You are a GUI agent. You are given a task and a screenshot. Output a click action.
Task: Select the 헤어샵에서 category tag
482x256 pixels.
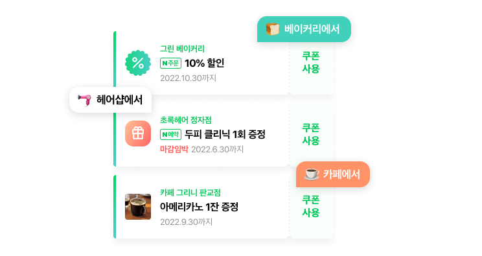(x=111, y=100)
